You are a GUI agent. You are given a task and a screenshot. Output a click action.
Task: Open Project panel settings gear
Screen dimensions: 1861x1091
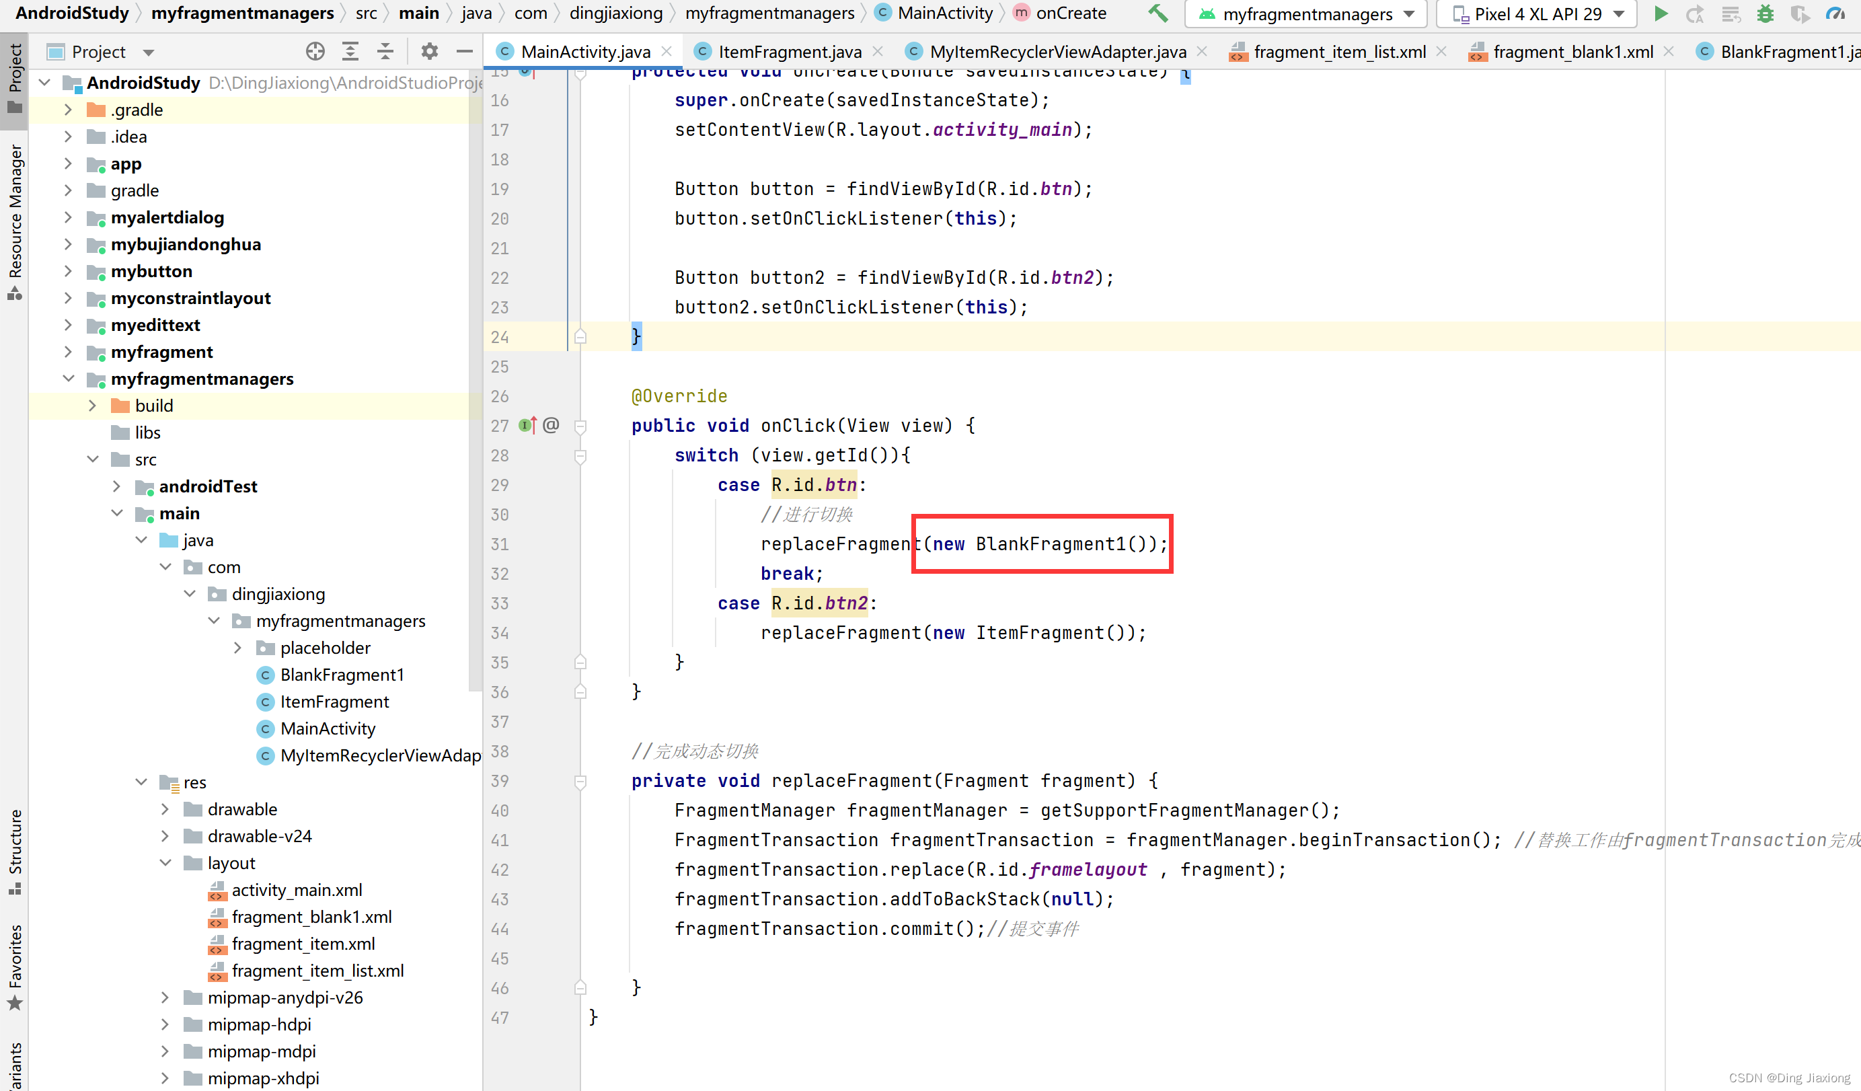click(x=429, y=51)
